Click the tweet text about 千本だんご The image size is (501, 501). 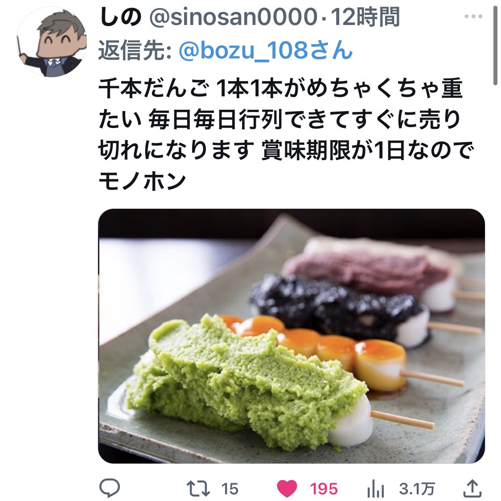coord(286,135)
